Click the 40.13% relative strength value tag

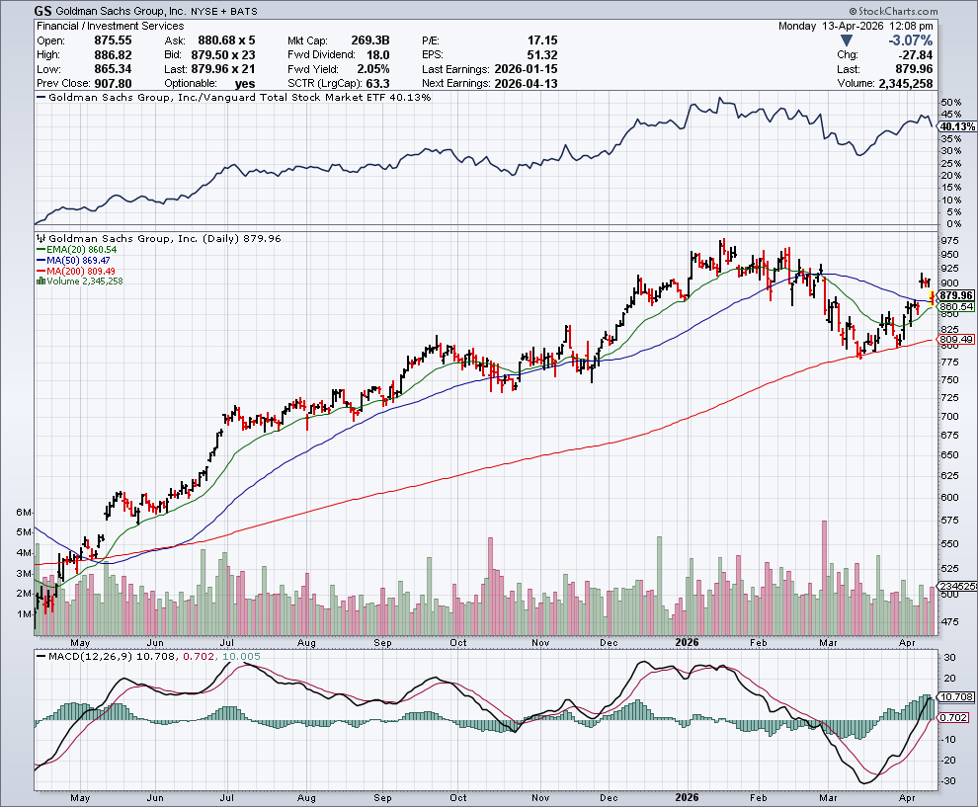click(x=952, y=126)
